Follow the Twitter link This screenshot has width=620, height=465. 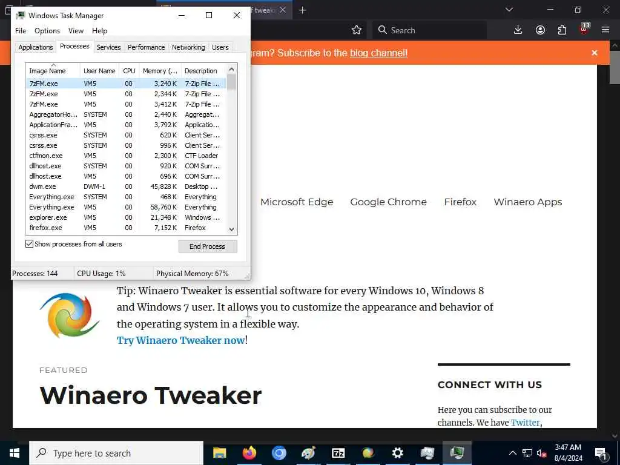pyautogui.click(x=525, y=423)
